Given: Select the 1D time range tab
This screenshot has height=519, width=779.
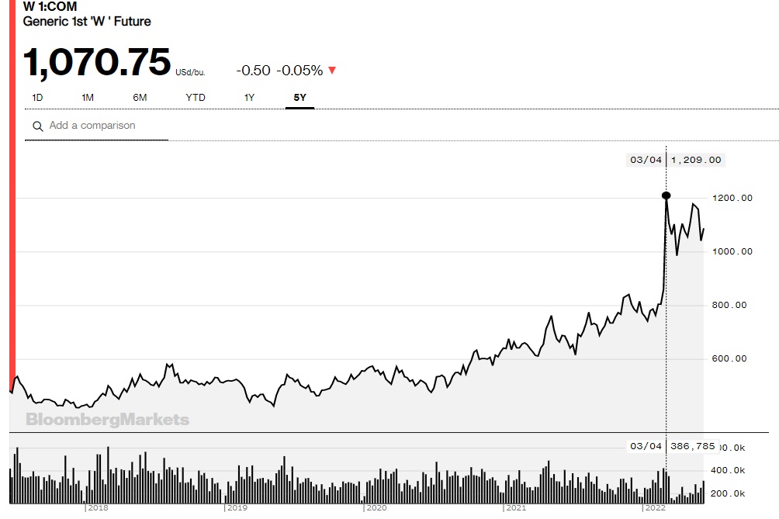Looking at the screenshot, I should [x=37, y=98].
